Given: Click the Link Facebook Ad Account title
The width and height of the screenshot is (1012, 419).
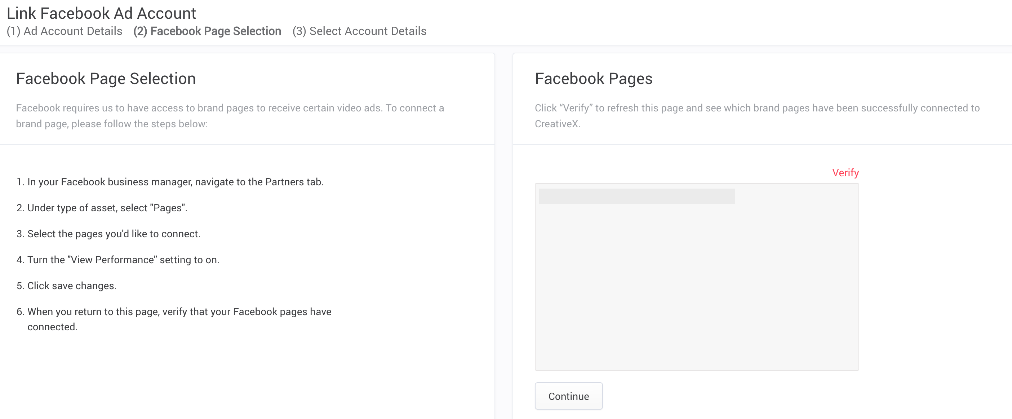Looking at the screenshot, I should coord(101,13).
